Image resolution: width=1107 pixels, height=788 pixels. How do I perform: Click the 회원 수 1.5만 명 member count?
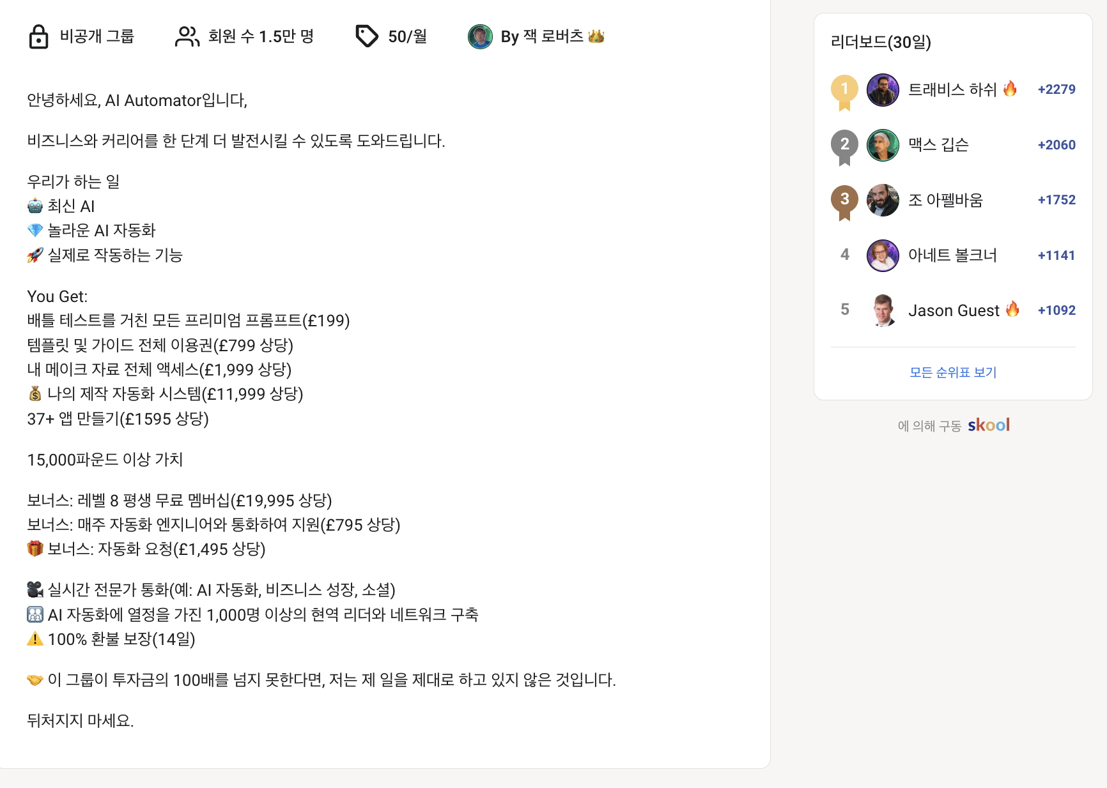tap(261, 37)
